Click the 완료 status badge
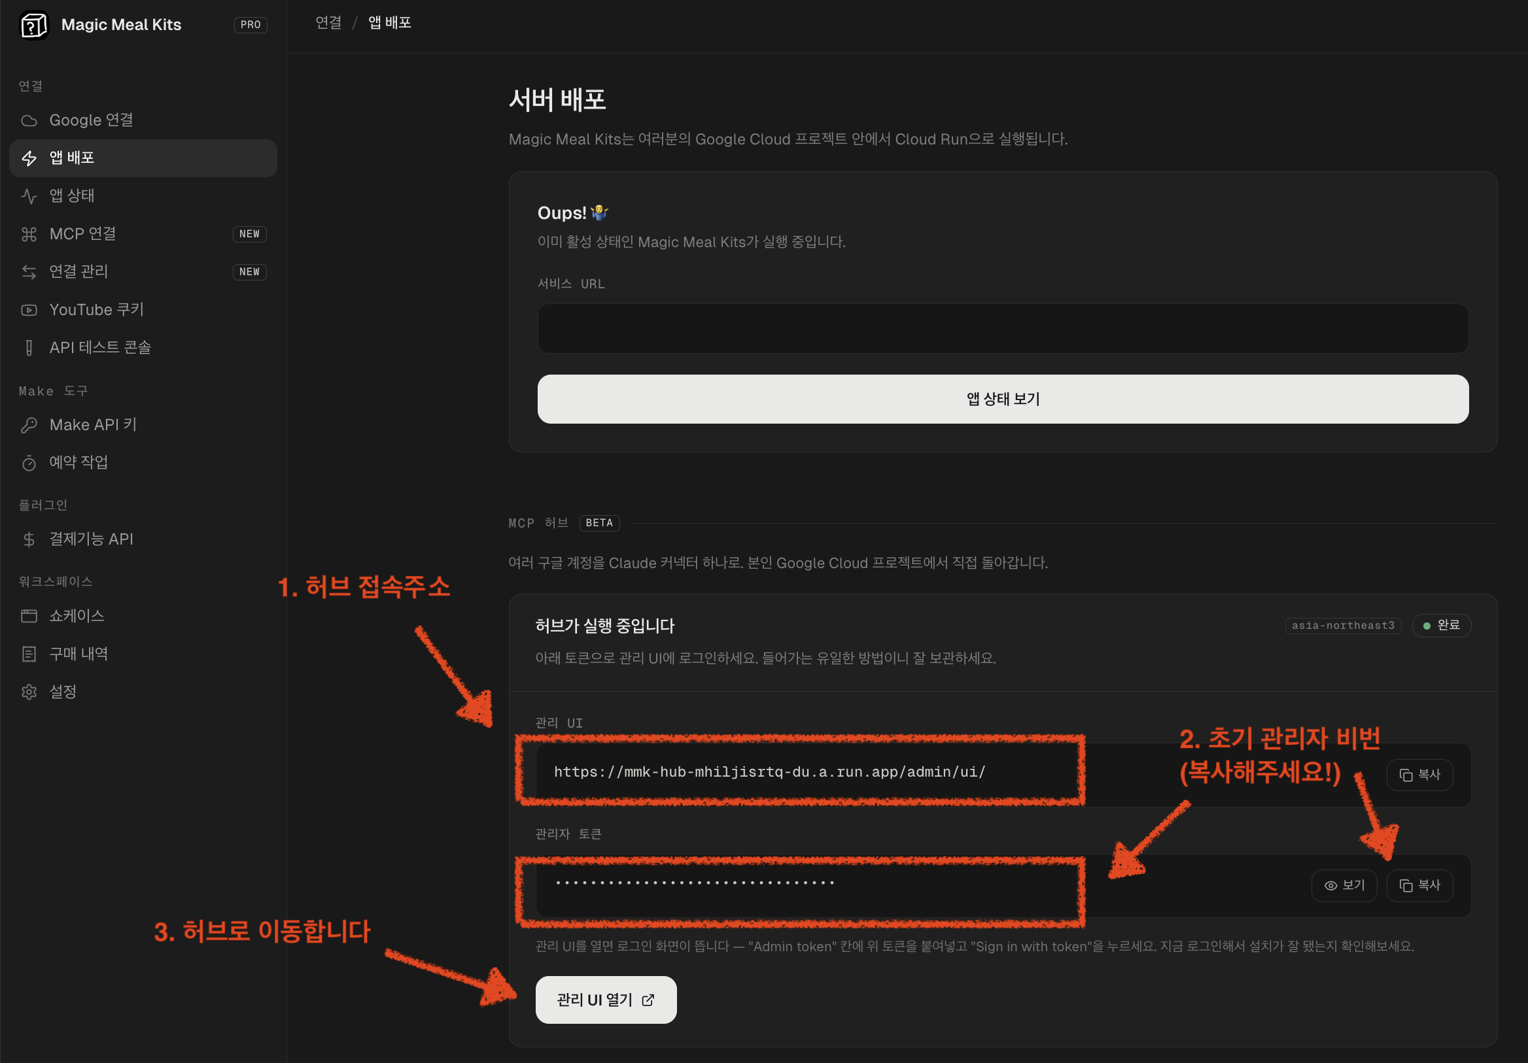1528x1063 pixels. [x=1442, y=626]
